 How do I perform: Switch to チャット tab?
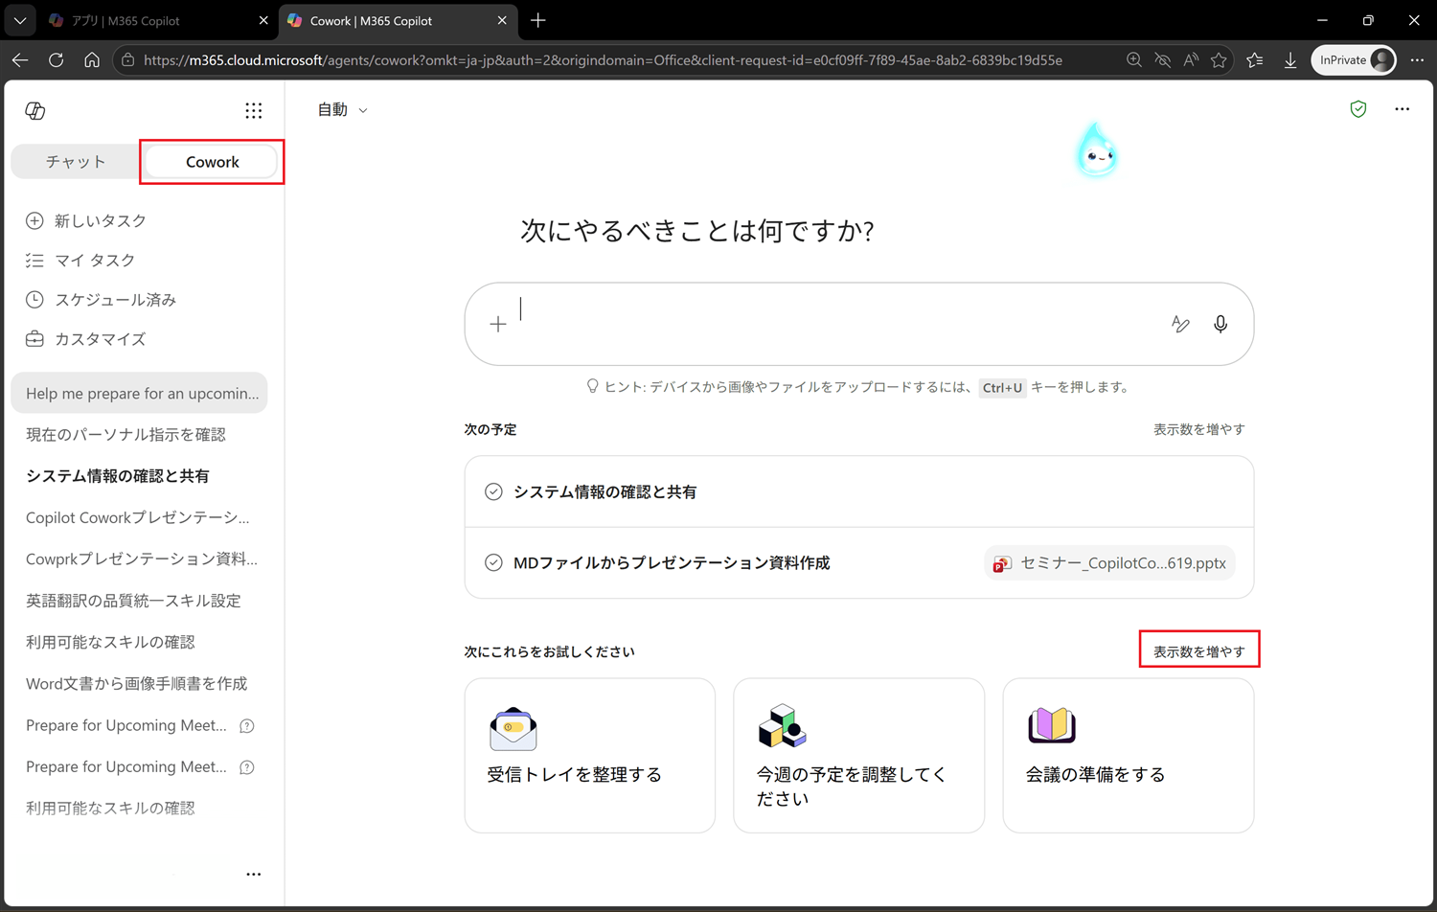(x=76, y=162)
